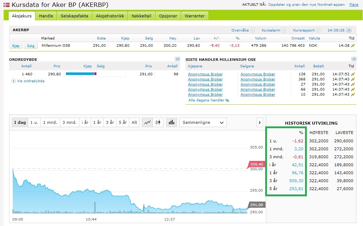Refresh the Siste handler panel
This screenshot has width=363, height=226.
[x=354, y=59]
